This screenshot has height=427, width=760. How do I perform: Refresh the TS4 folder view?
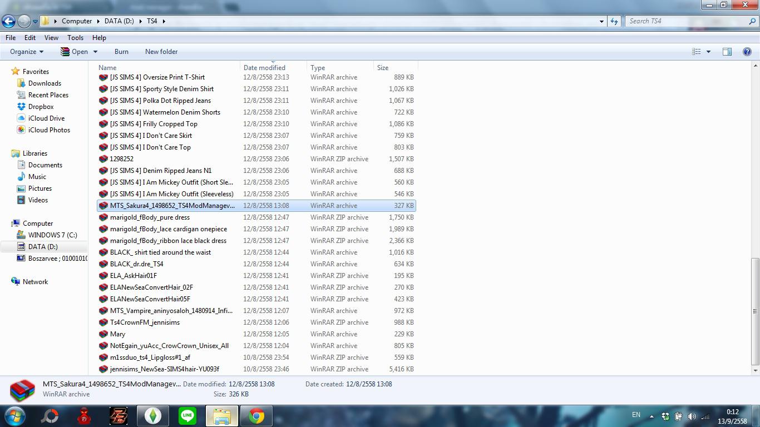(x=614, y=21)
